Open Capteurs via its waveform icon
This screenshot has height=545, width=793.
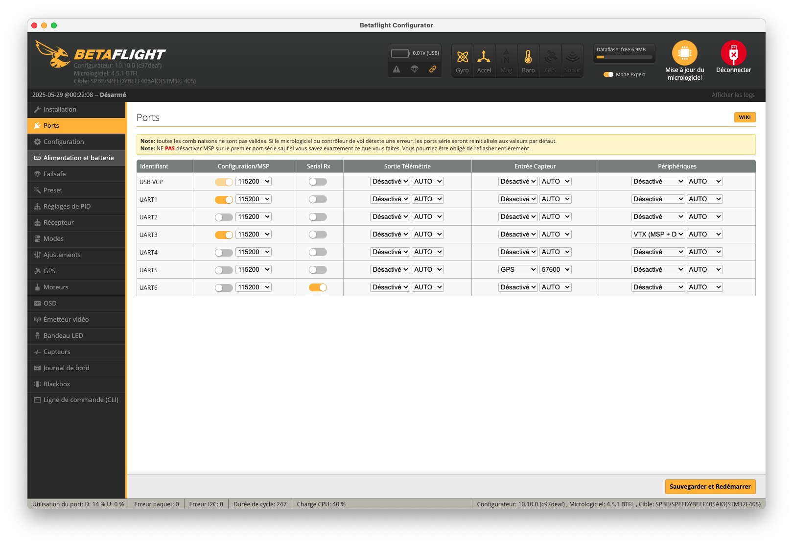[37, 352]
